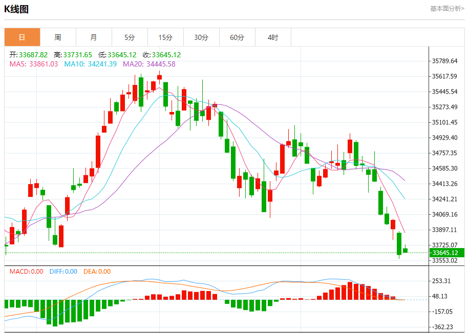Open the 30分 interval tab

pyautogui.click(x=201, y=37)
